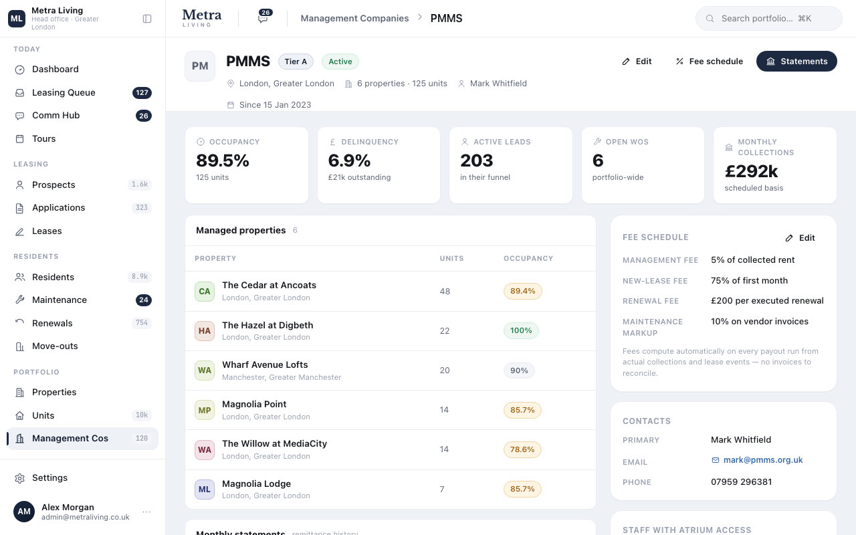Click the Open WOs card
The width and height of the screenshot is (856, 535).
[643, 165]
